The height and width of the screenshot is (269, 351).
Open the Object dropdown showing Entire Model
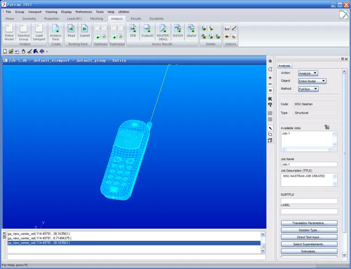coord(312,81)
